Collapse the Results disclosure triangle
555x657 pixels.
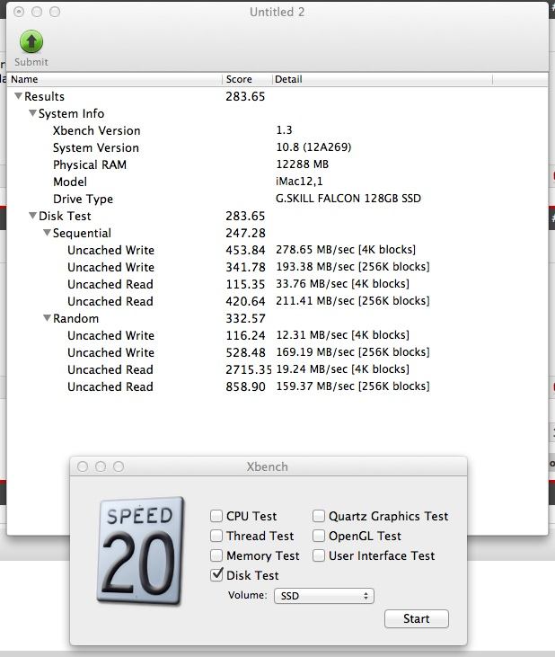tap(18, 96)
